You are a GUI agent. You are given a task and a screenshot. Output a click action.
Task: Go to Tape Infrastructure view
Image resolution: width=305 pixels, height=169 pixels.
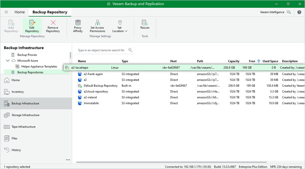(x=23, y=127)
